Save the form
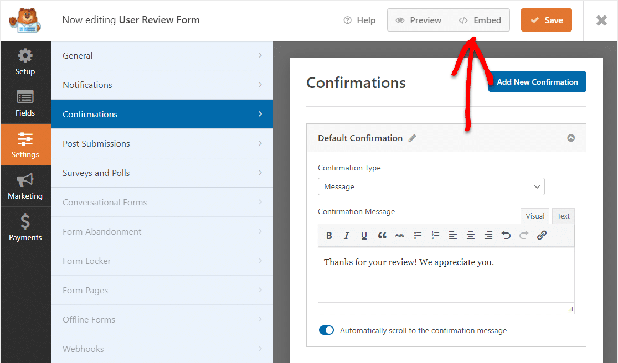 coord(546,20)
